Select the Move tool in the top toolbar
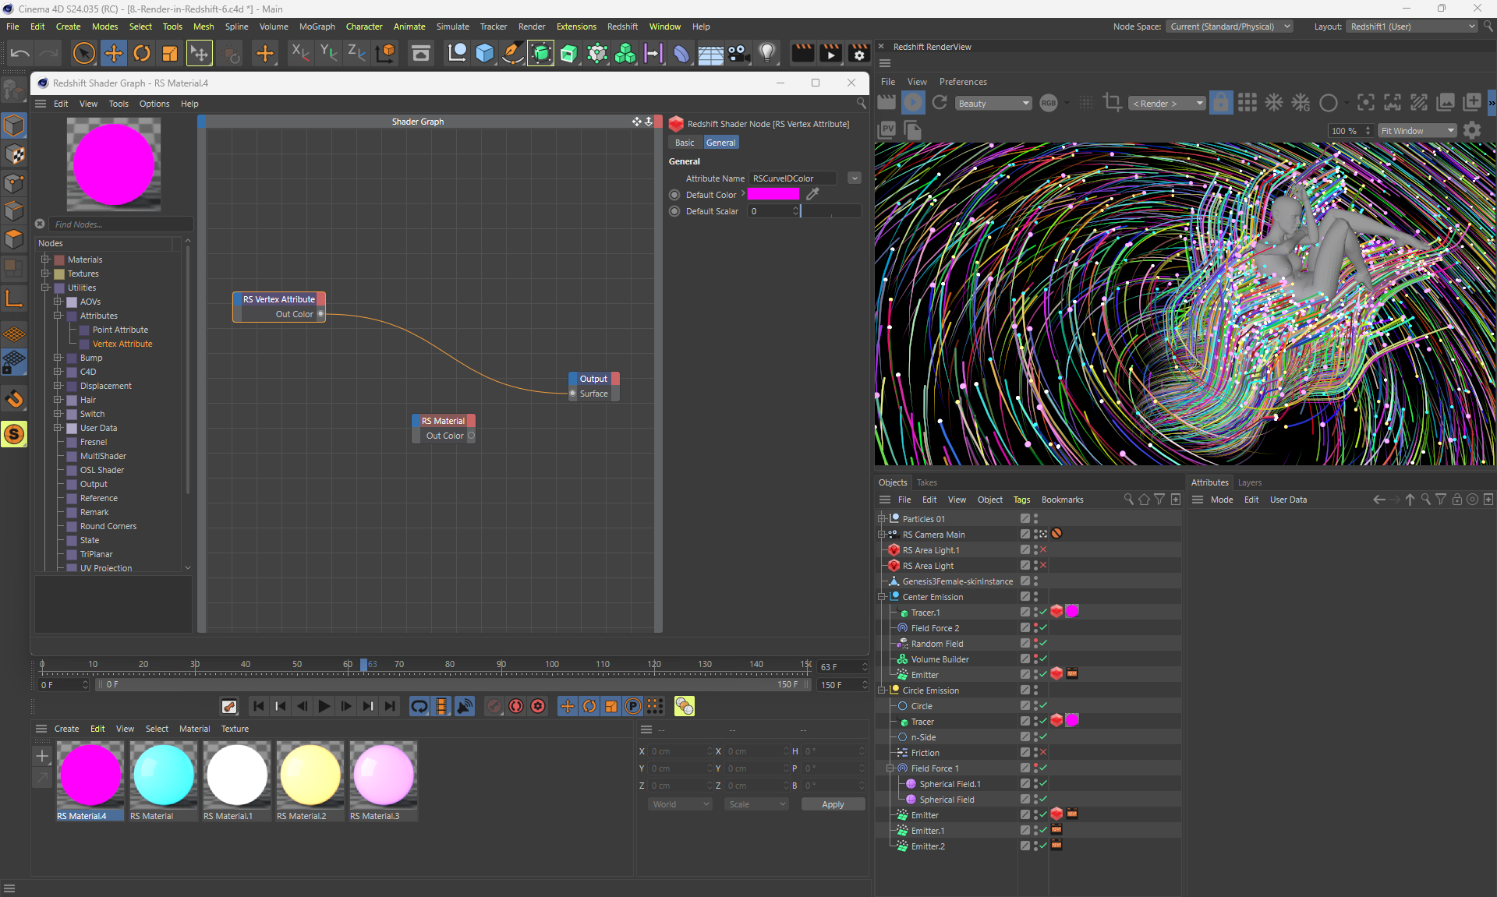The height and width of the screenshot is (897, 1497). pyautogui.click(x=114, y=54)
